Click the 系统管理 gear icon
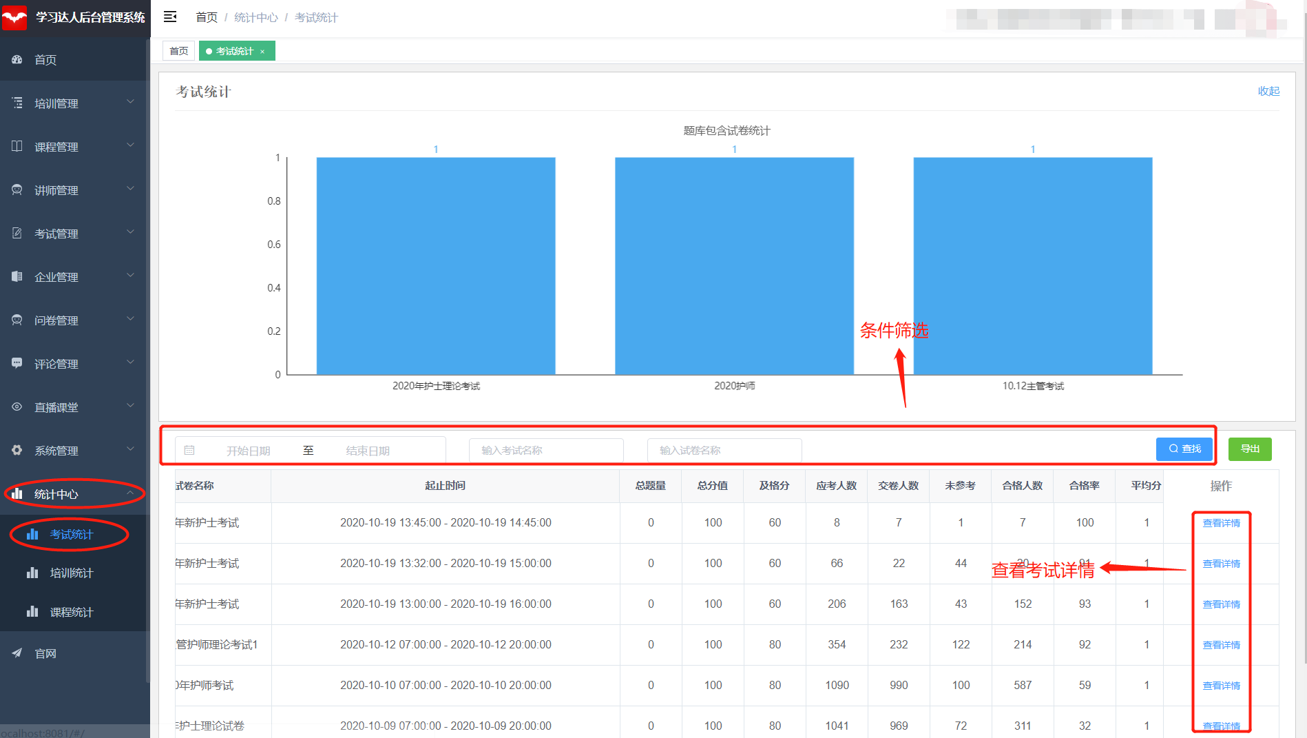The width and height of the screenshot is (1307, 738). coord(17,450)
